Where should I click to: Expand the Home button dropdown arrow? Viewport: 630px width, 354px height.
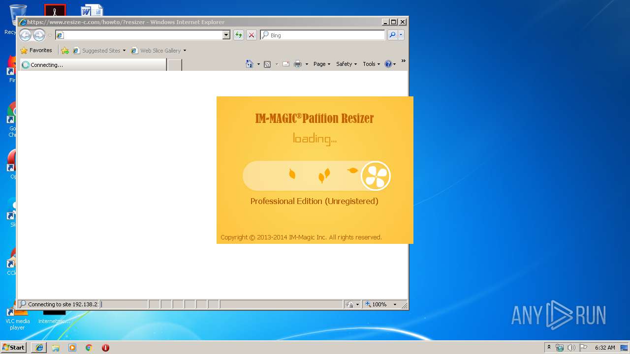point(258,64)
